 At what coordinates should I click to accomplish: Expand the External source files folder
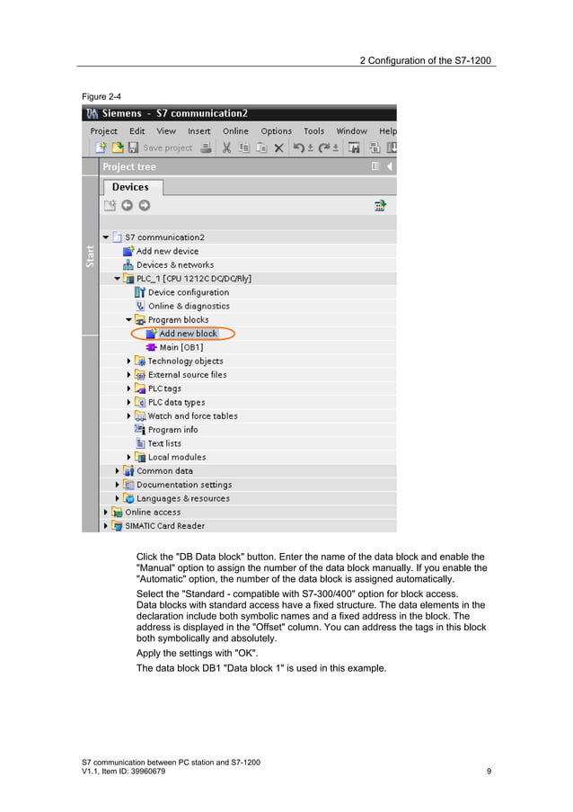[x=128, y=375]
